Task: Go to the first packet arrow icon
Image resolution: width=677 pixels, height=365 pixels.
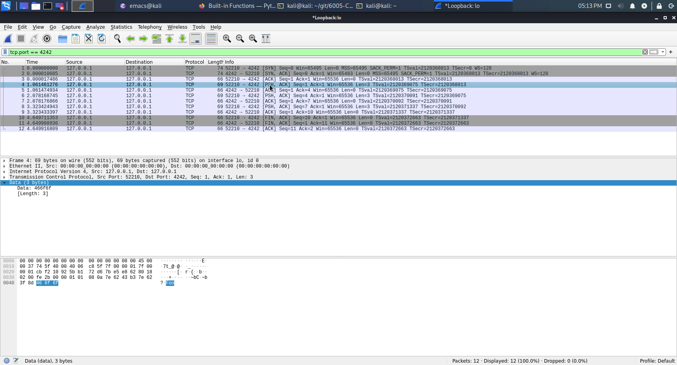Action: point(169,39)
